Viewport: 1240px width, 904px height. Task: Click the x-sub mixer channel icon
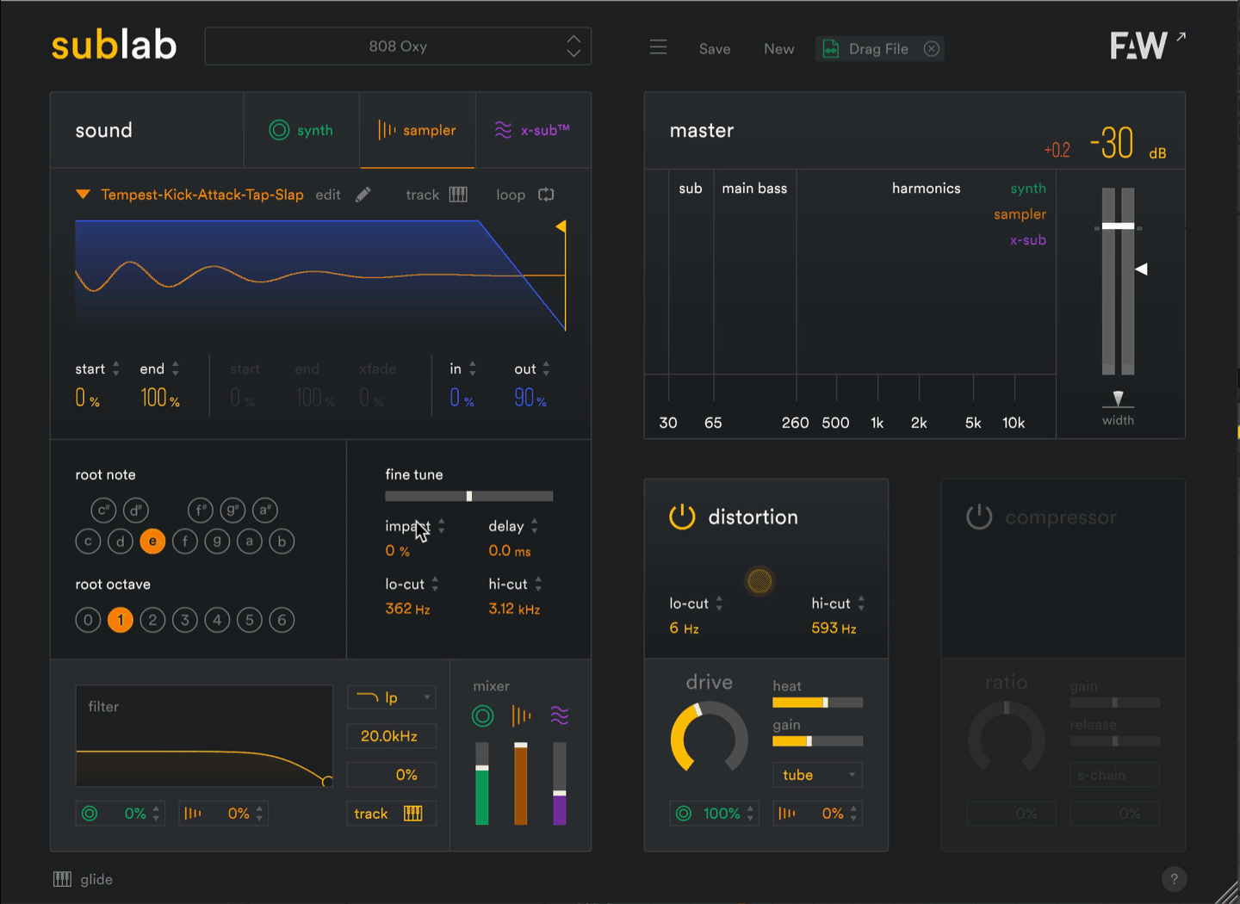[x=560, y=715]
